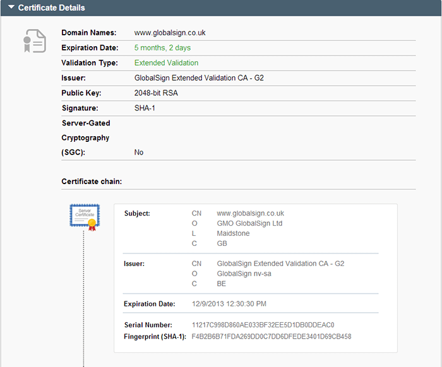Click the gray certificate document icon
This screenshot has width=442, height=367.
pos(35,41)
